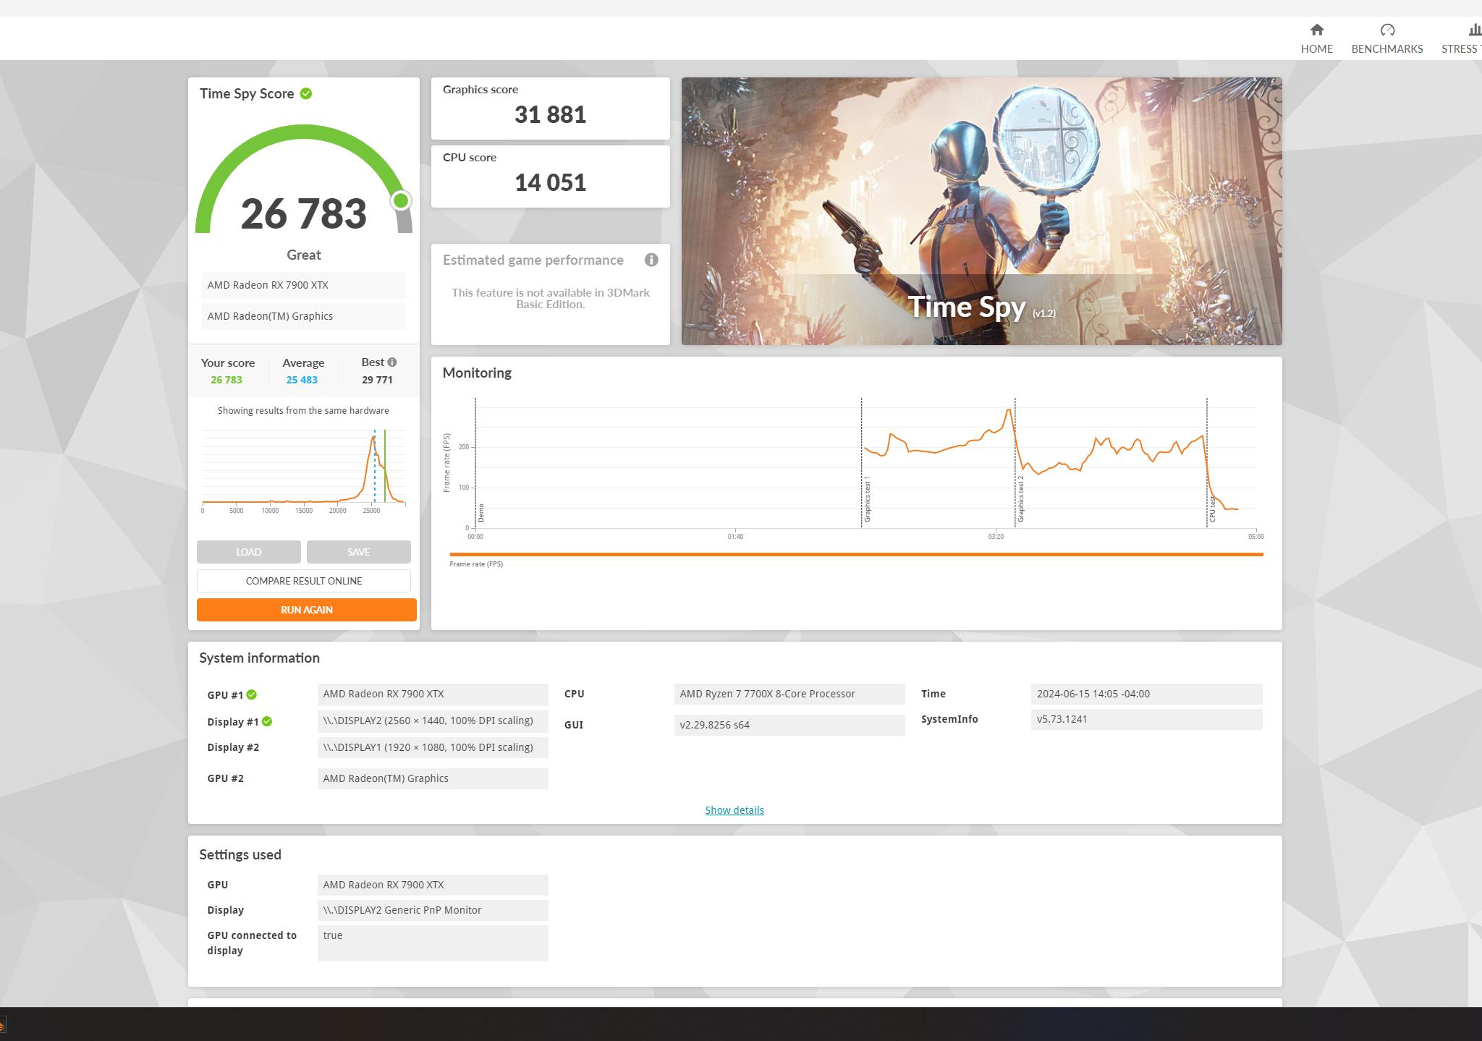Click the RUN AGAIN button

tap(307, 610)
